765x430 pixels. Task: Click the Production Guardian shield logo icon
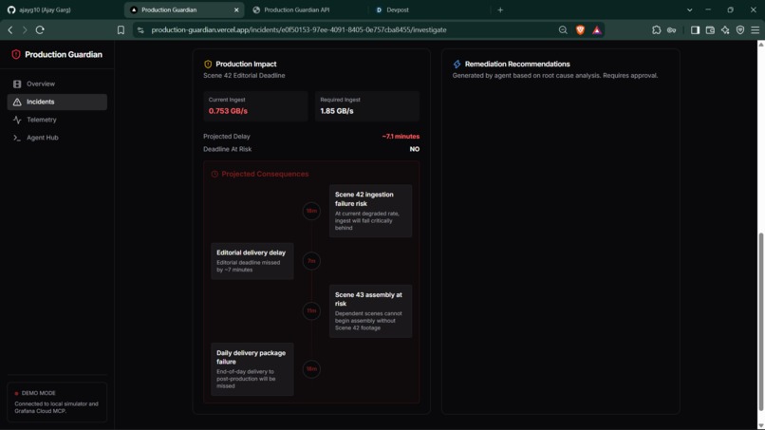(x=15, y=55)
